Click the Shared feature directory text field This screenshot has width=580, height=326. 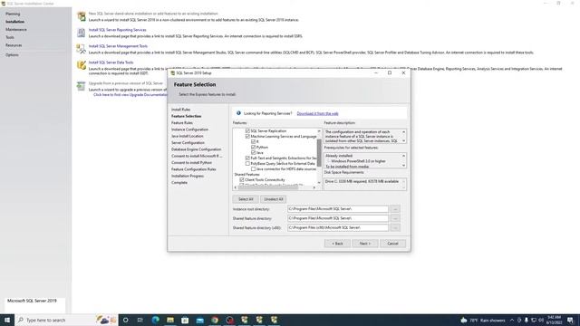[338, 218]
